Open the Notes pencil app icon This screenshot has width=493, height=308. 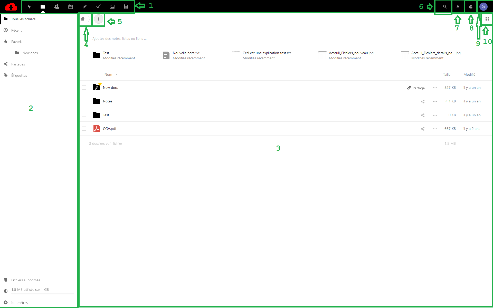pyautogui.click(x=84, y=7)
